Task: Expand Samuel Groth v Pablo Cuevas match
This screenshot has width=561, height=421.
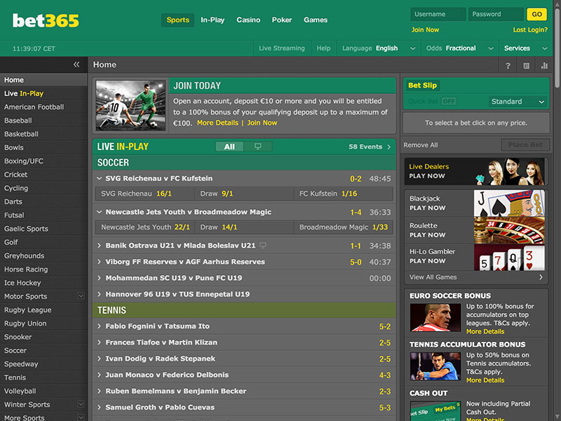Action: click(99, 408)
